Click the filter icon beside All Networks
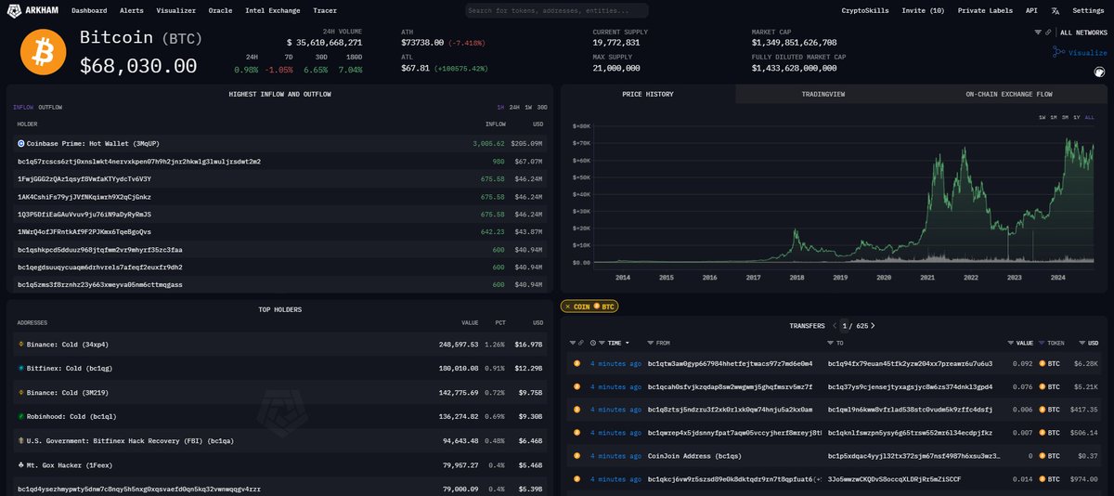1114x496 pixels. pyautogui.click(x=1038, y=32)
